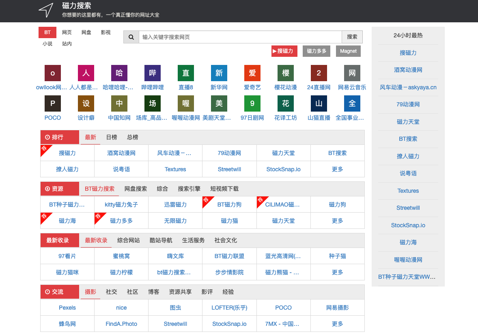478x336 pixels.
Task: Open the 网易云音乐 tile icon
Action: (352, 73)
